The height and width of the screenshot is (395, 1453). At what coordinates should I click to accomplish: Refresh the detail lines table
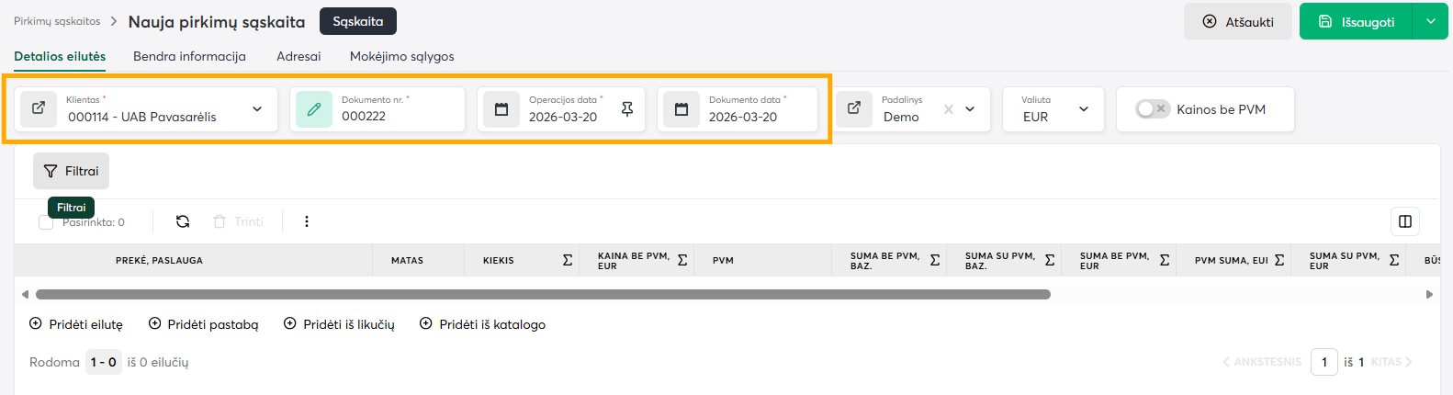[x=183, y=221]
